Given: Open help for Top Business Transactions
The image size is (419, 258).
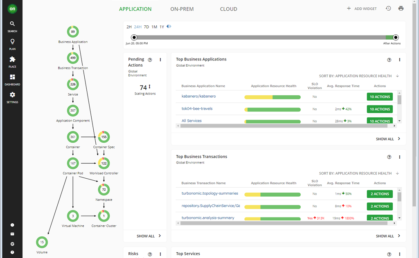Looking at the screenshot, I should click(x=389, y=157).
